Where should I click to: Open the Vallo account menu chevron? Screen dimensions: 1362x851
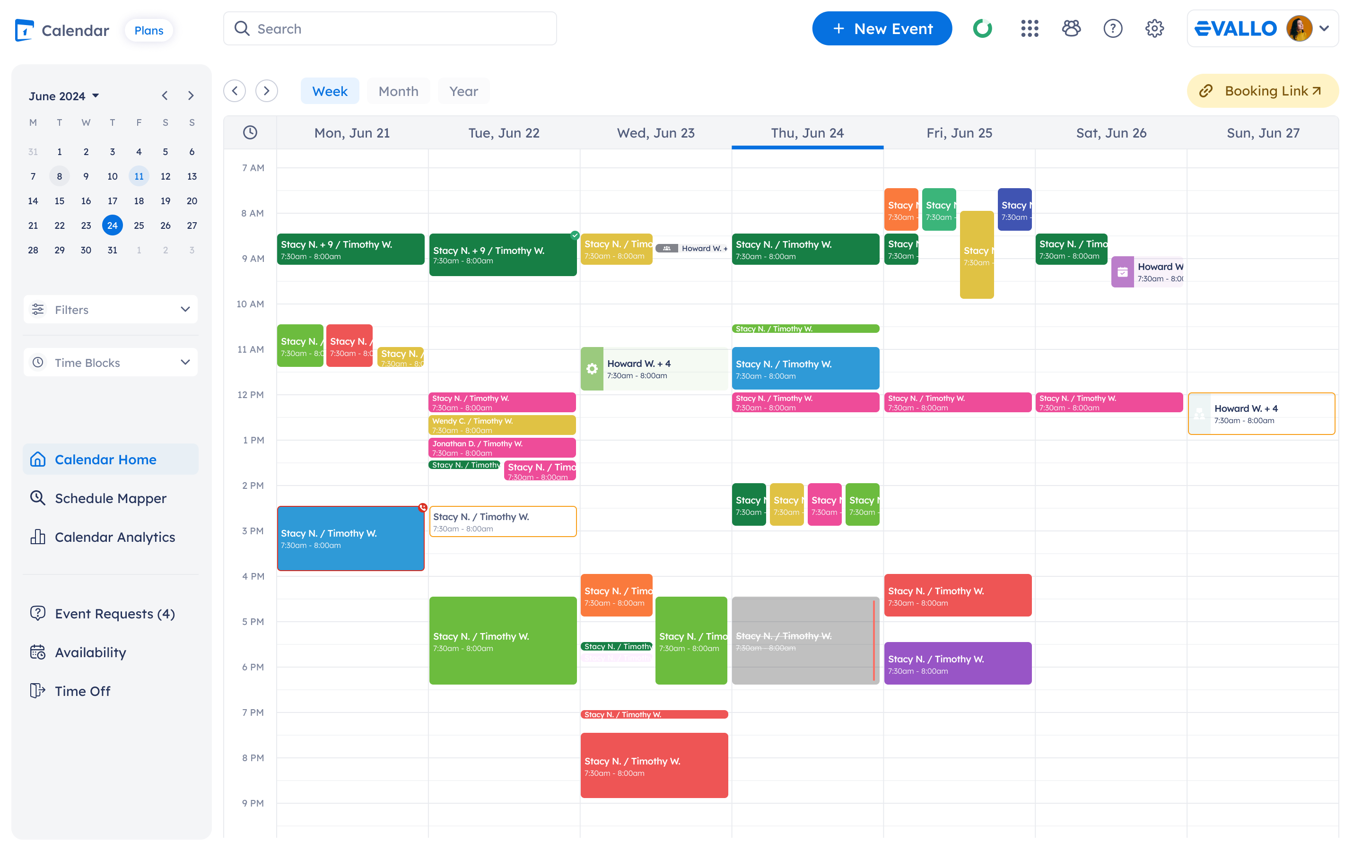click(1324, 29)
